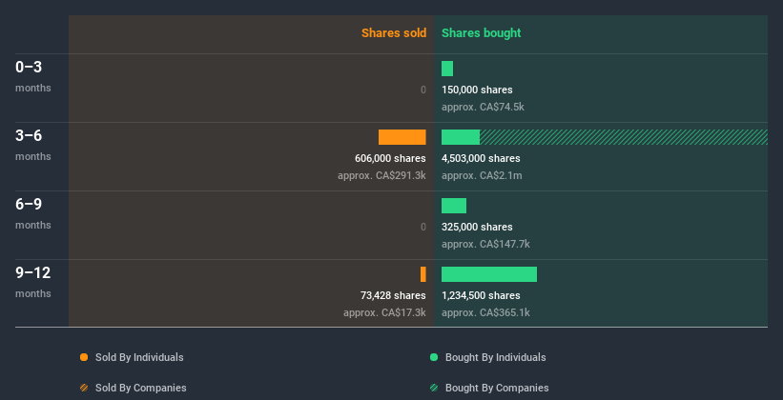Click the 73,428 shares value
The image size is (783, 400).
point(393,296)
